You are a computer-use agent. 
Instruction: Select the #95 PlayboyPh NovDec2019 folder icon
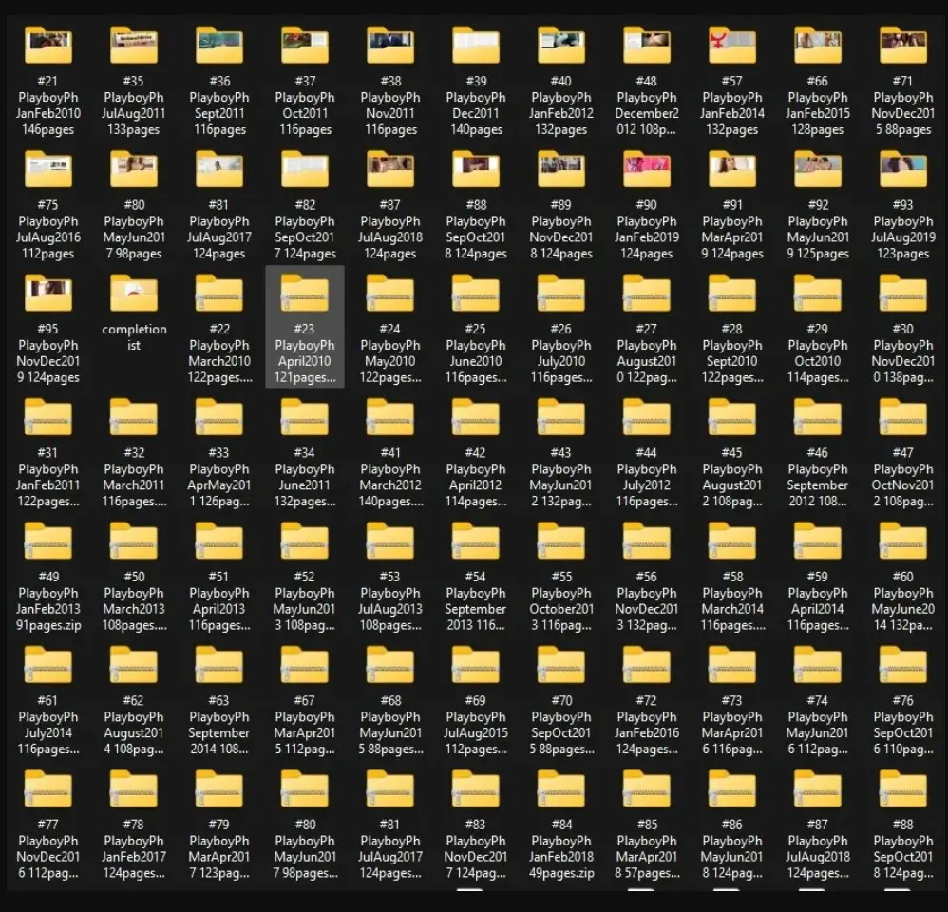pyautogui.click(x=47, y=294)
